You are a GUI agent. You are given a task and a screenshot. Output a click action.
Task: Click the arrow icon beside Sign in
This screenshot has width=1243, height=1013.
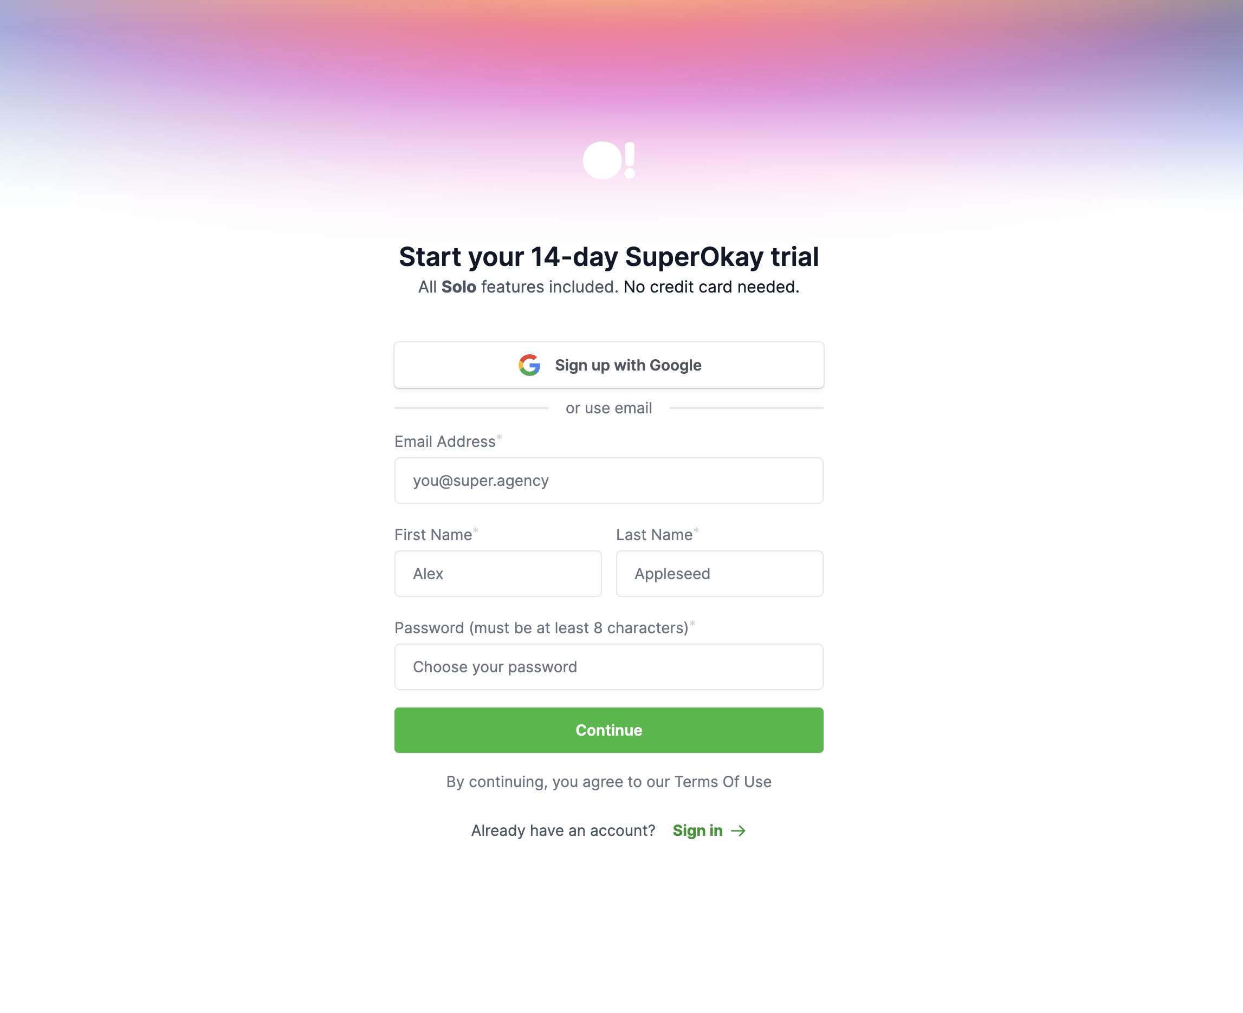pos(738,830)
